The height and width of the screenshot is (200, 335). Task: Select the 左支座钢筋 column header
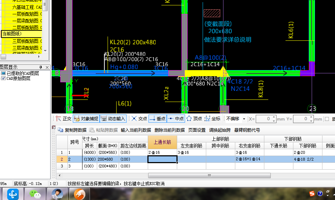[x=192, y=146]
